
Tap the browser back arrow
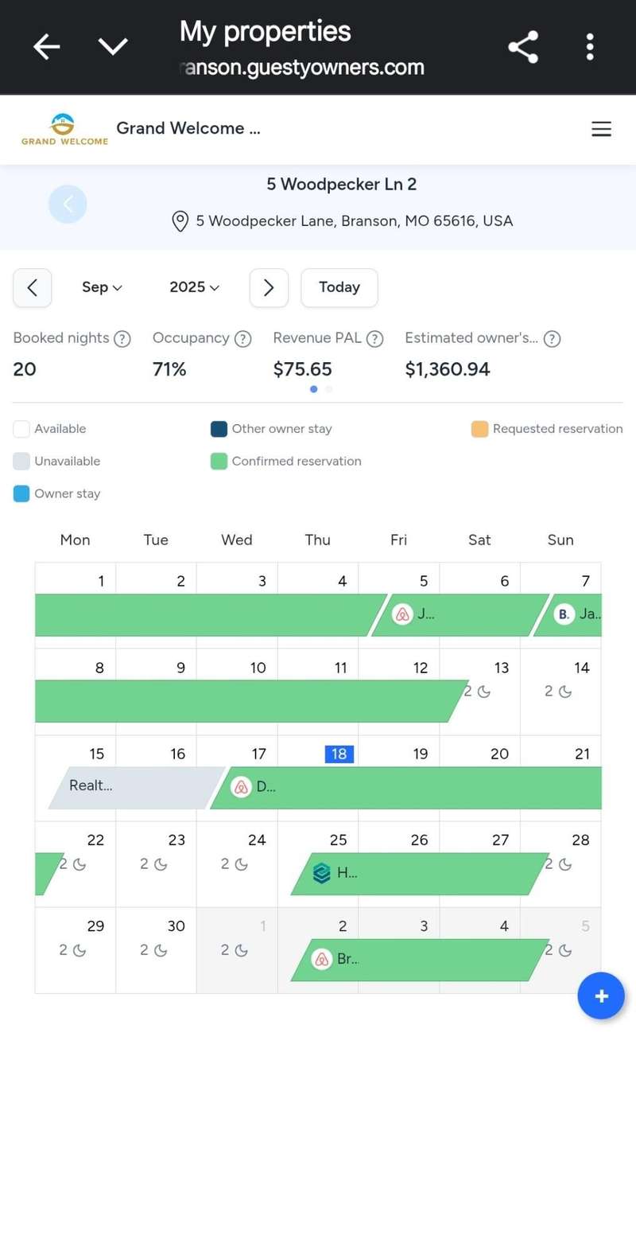(x=46, y=47)
